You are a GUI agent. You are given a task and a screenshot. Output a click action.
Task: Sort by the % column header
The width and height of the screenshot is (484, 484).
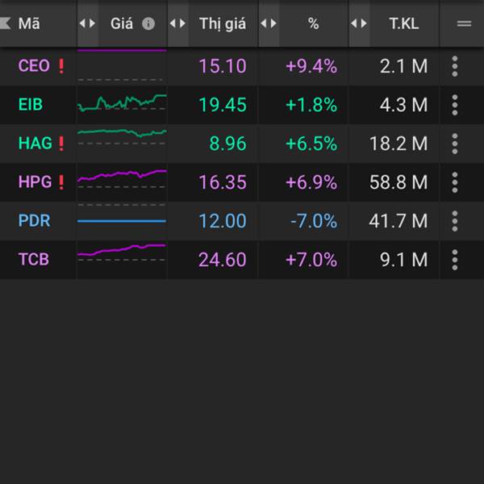coord(313,23)
